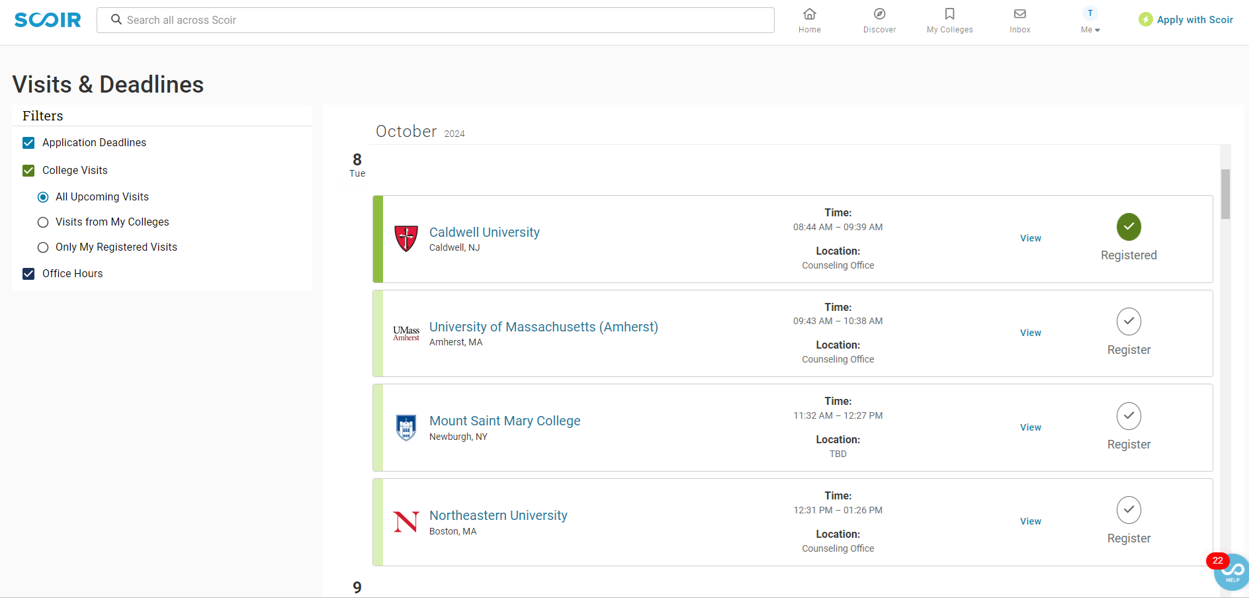
Task: Click the Caldwell University shield logo
Action: pos(406,238)
